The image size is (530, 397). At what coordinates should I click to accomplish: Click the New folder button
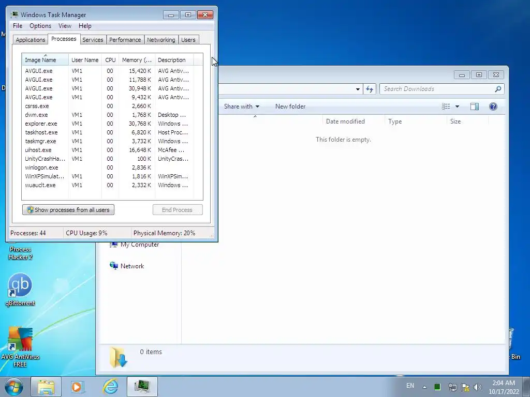click(290, 106)
